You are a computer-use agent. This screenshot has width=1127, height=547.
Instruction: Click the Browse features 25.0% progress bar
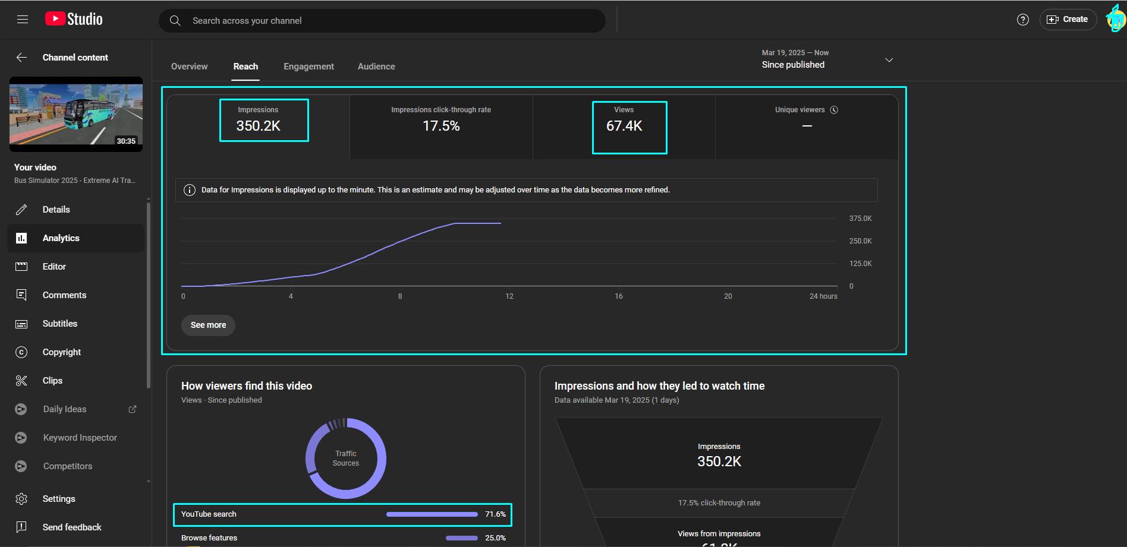click(462, 538)
